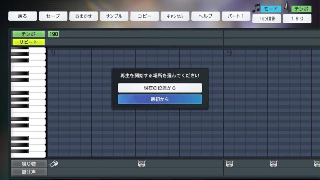
Task: Toggle the yellow リピート row label
Action: click(28, 42)
